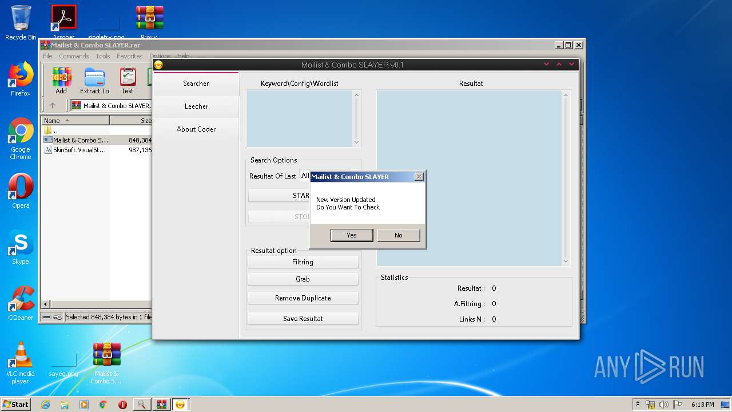Viewport: 732px width, 412px height.
Task: Open Internet Explorer from the taskbar
Action: coord(45,405)
